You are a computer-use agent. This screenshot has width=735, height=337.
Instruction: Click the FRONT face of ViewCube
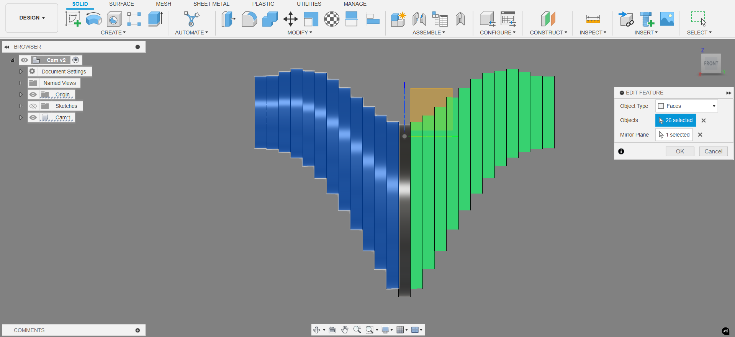coord(711,63)
